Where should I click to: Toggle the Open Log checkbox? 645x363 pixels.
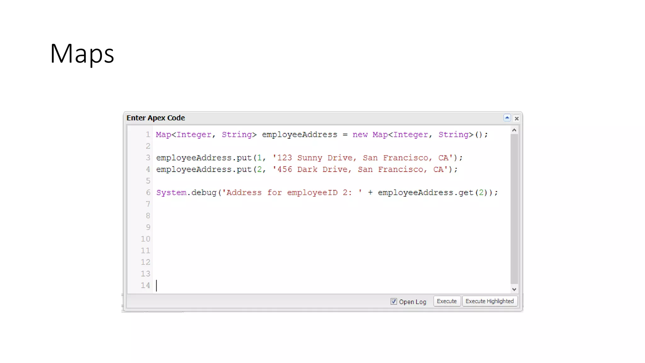coord(394,302)
